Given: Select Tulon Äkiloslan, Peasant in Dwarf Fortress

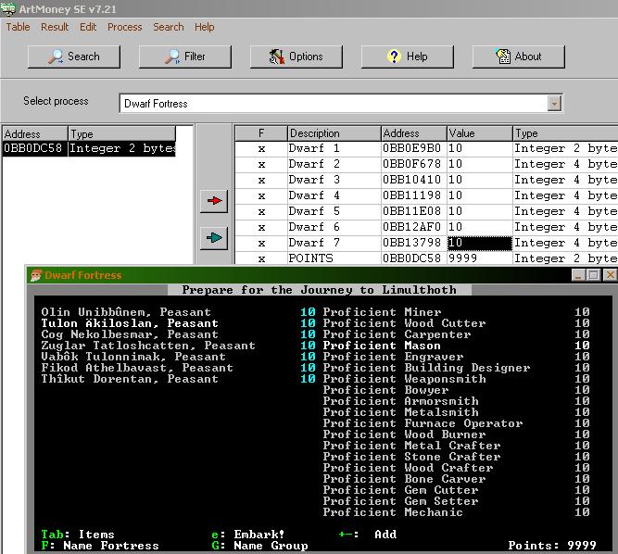Looking at the screenshot, I should click(x=130, y=323).
